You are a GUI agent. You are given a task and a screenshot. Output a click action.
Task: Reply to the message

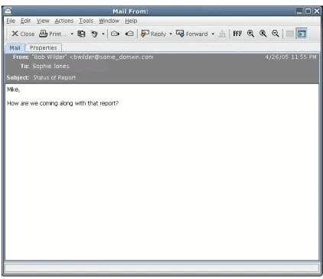click(x=153, y=34)
